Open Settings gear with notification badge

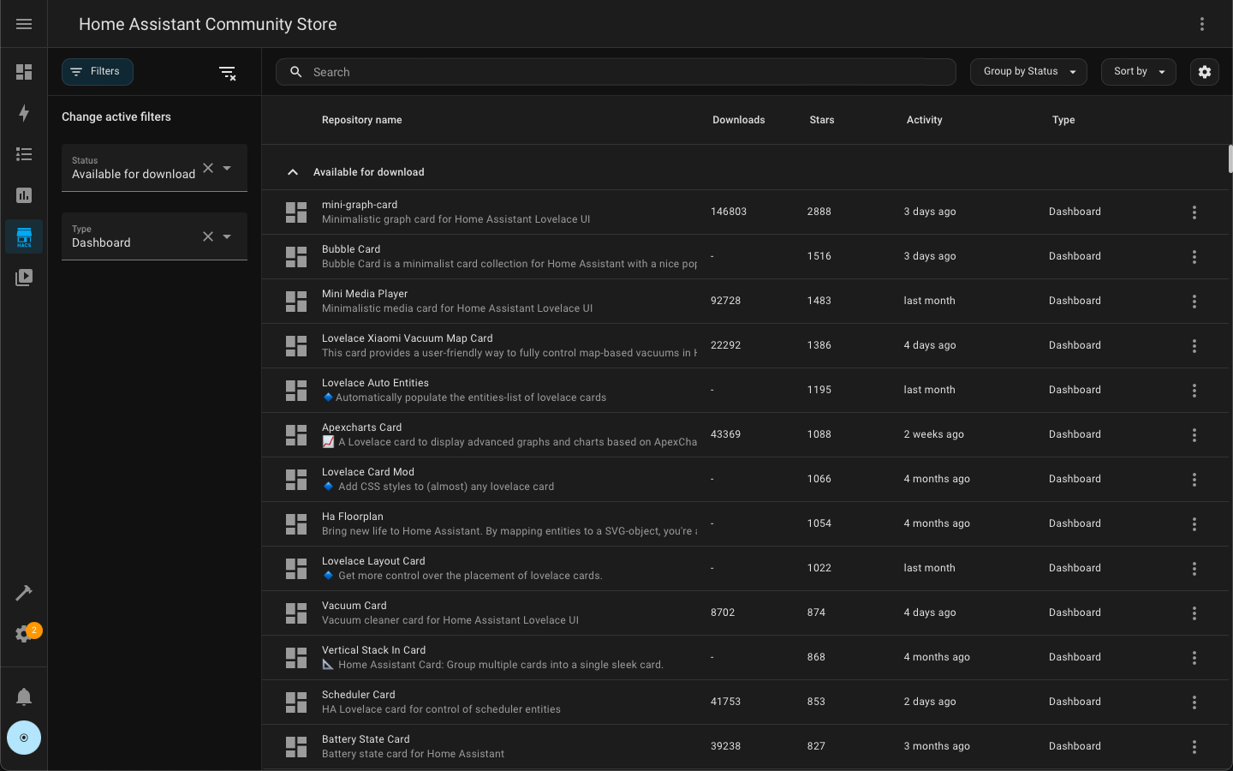click(x=24, y=634)
